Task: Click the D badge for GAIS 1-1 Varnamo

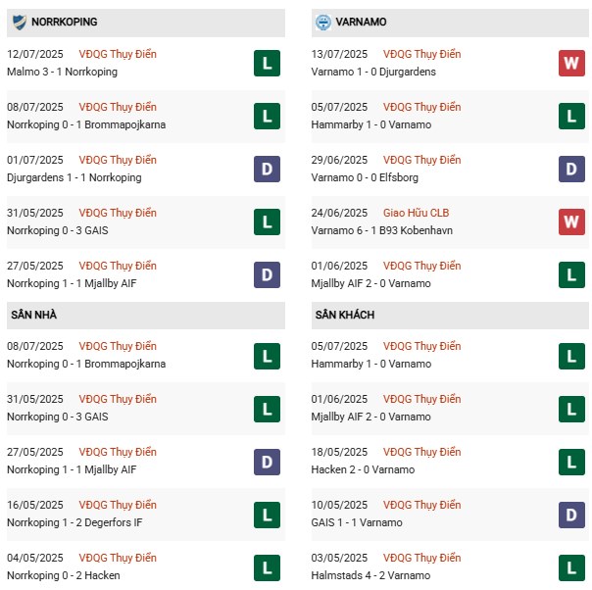Action: 571,515
